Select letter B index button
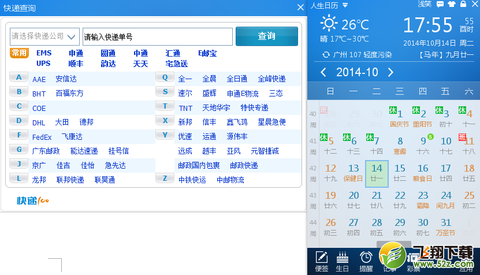 pyautogui.click(x=19, y=91)
